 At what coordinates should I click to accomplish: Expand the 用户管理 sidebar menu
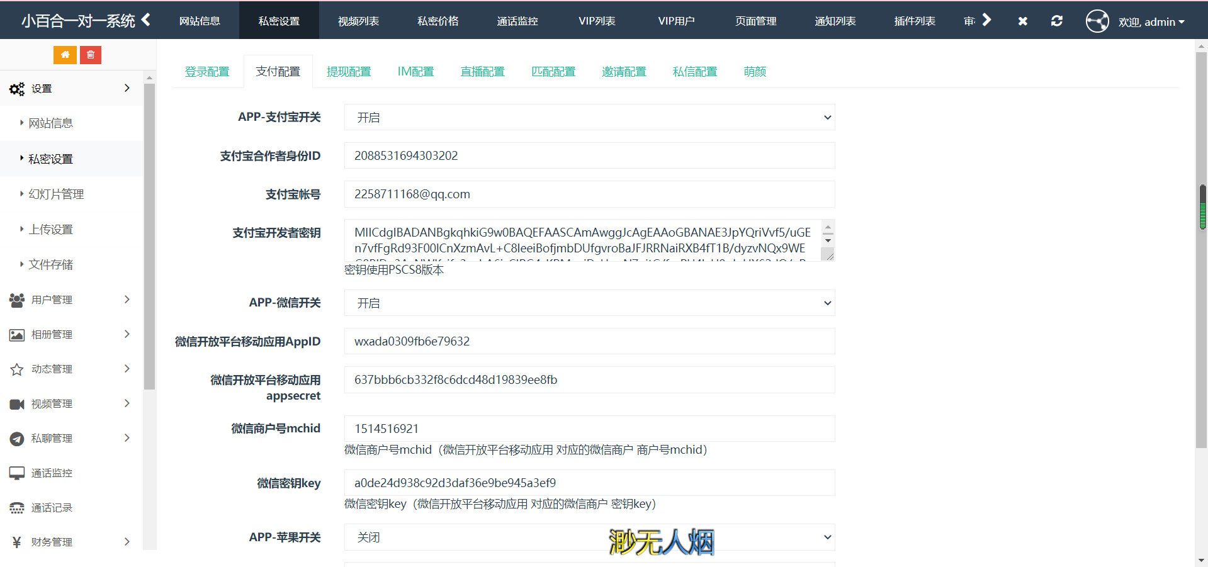point(71,300)
